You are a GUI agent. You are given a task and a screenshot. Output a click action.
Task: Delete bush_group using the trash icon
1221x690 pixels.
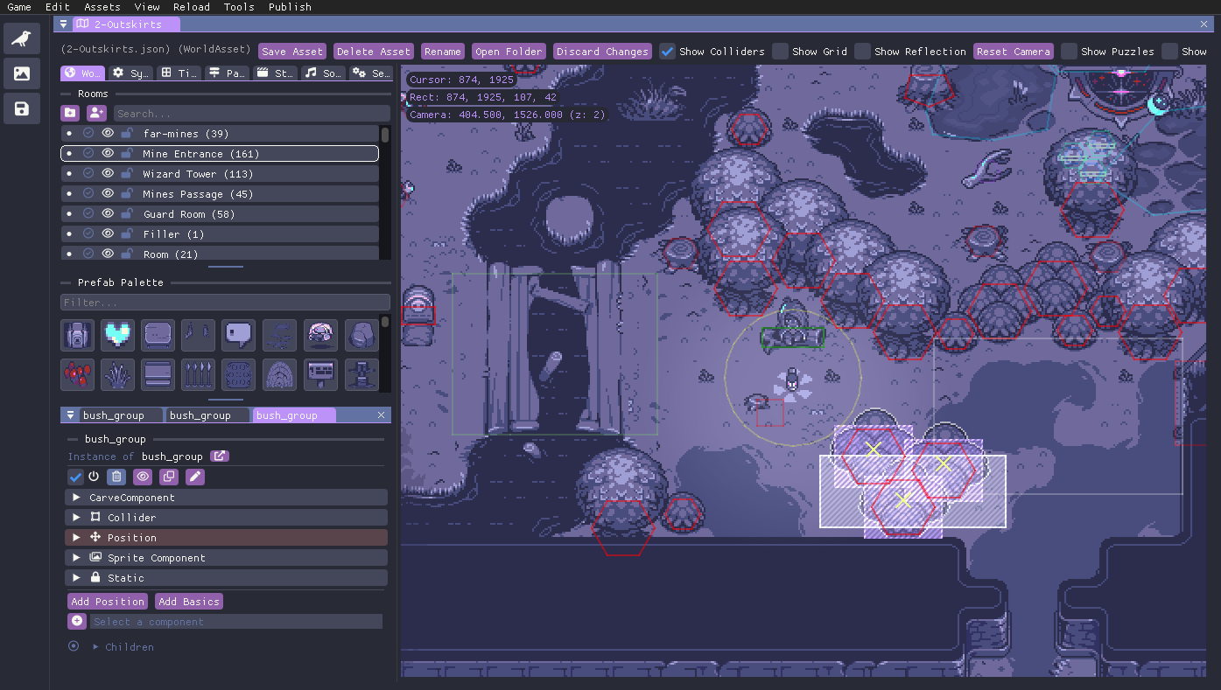(x=116, y=477)
